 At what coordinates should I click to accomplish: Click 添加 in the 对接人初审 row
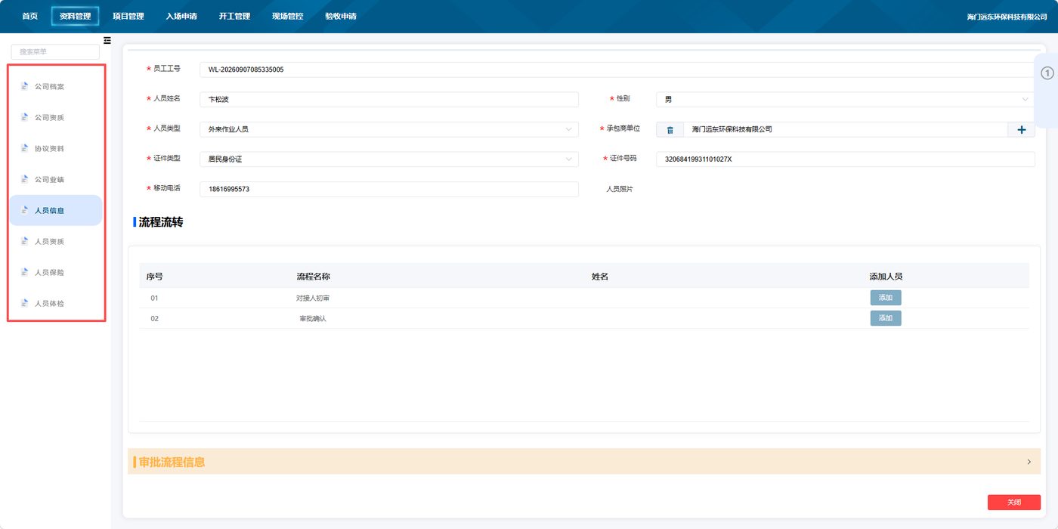886,298
